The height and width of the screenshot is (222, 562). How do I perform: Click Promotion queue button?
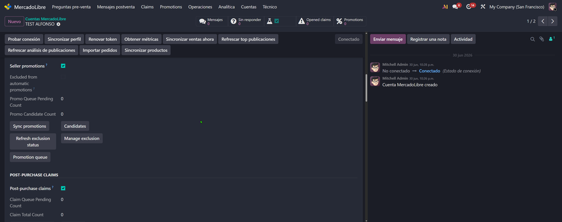(x=30, y=157)
